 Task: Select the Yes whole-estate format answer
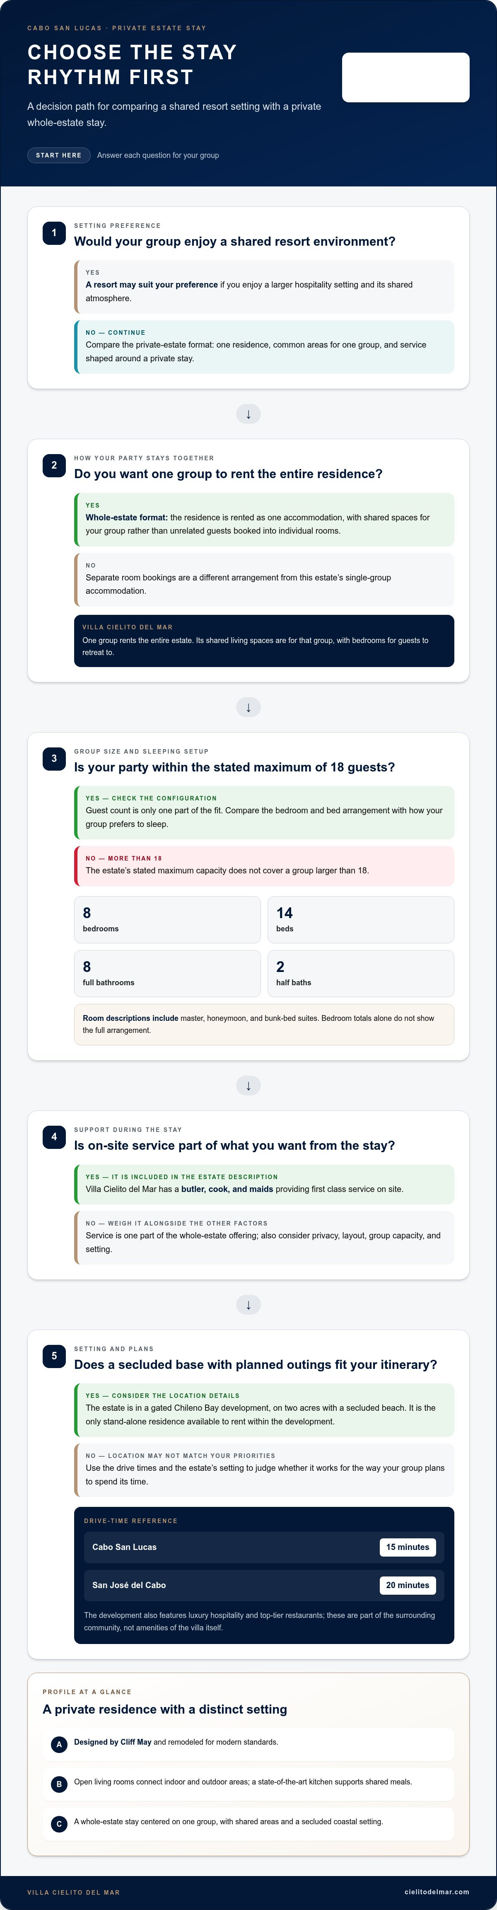point(264,520)
